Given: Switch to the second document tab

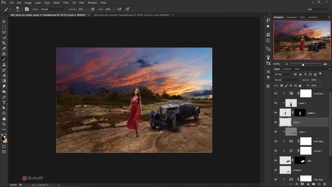Looking at the screenshot, I should [x=132, y=15].
